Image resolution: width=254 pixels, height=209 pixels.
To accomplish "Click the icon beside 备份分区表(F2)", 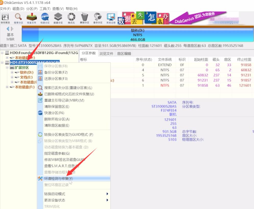I will pos(40,72).
